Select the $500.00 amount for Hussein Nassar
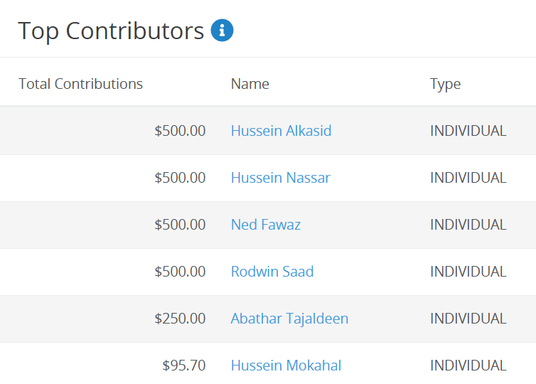Image resolution: width=536 pixels, height=384 pixels. click(x=180, y=178)
